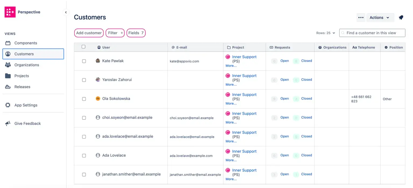Screen dimensions: 413x188
Task: Click the Perspective app logo
Action: pyautogui.click(x=10, y=12)
